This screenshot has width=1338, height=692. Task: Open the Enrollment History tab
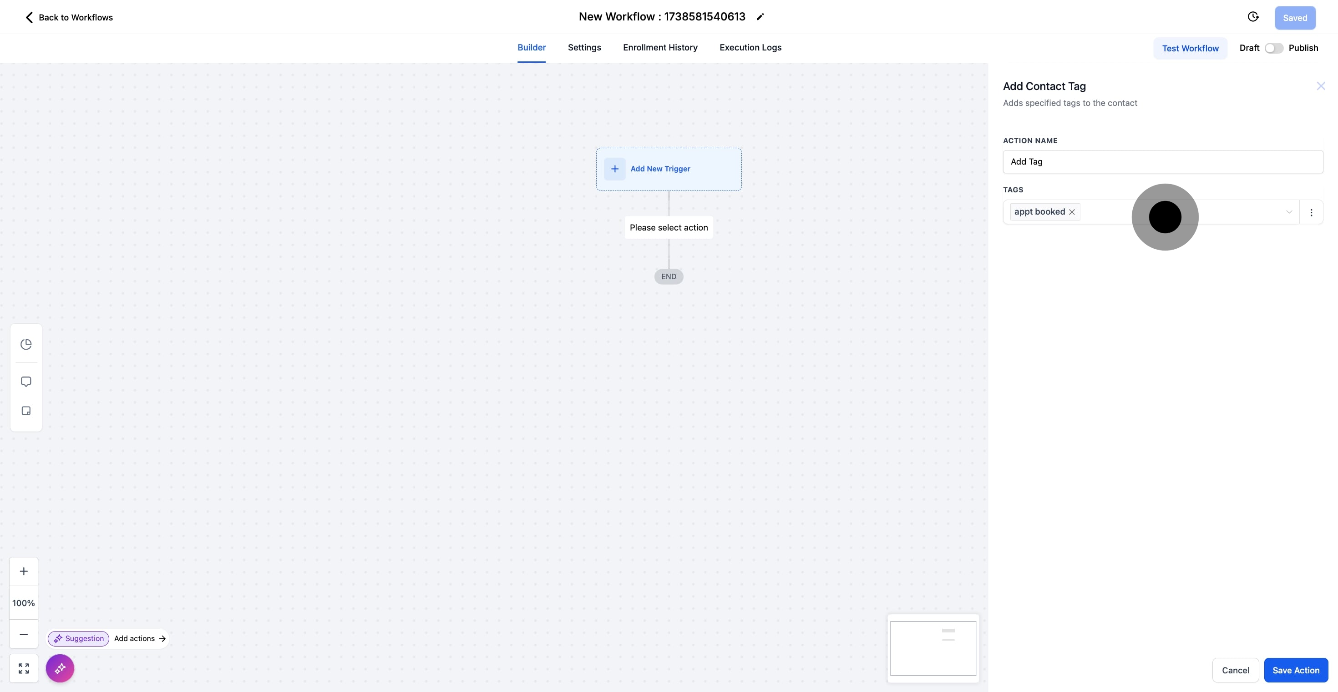point(659,48)
